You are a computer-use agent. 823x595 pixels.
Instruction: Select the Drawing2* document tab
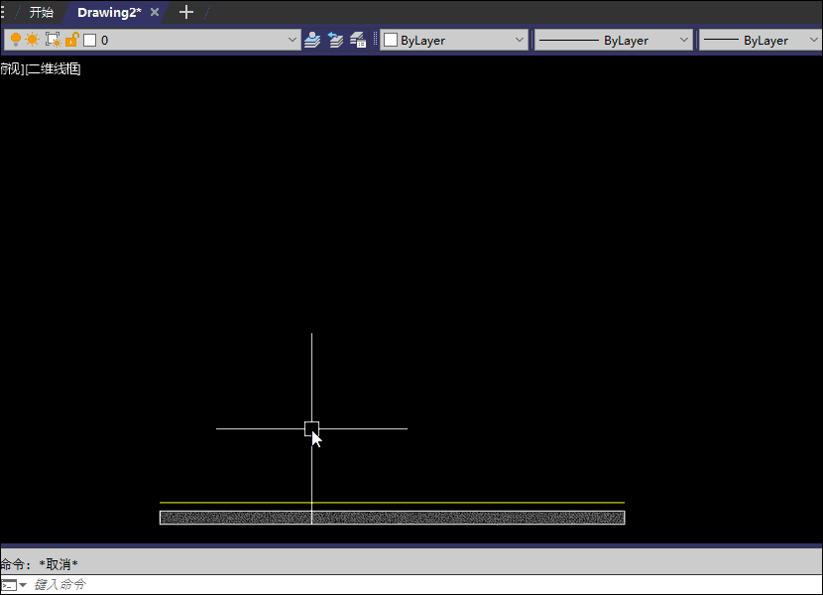pyautogui.click(x=109, y=13)
